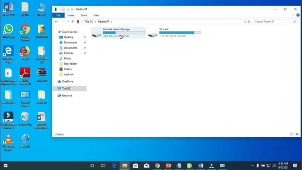The height and width of the screenshot is (170, 302).
Task: Go back with the Back arrow
Action: tap(57, 22)
